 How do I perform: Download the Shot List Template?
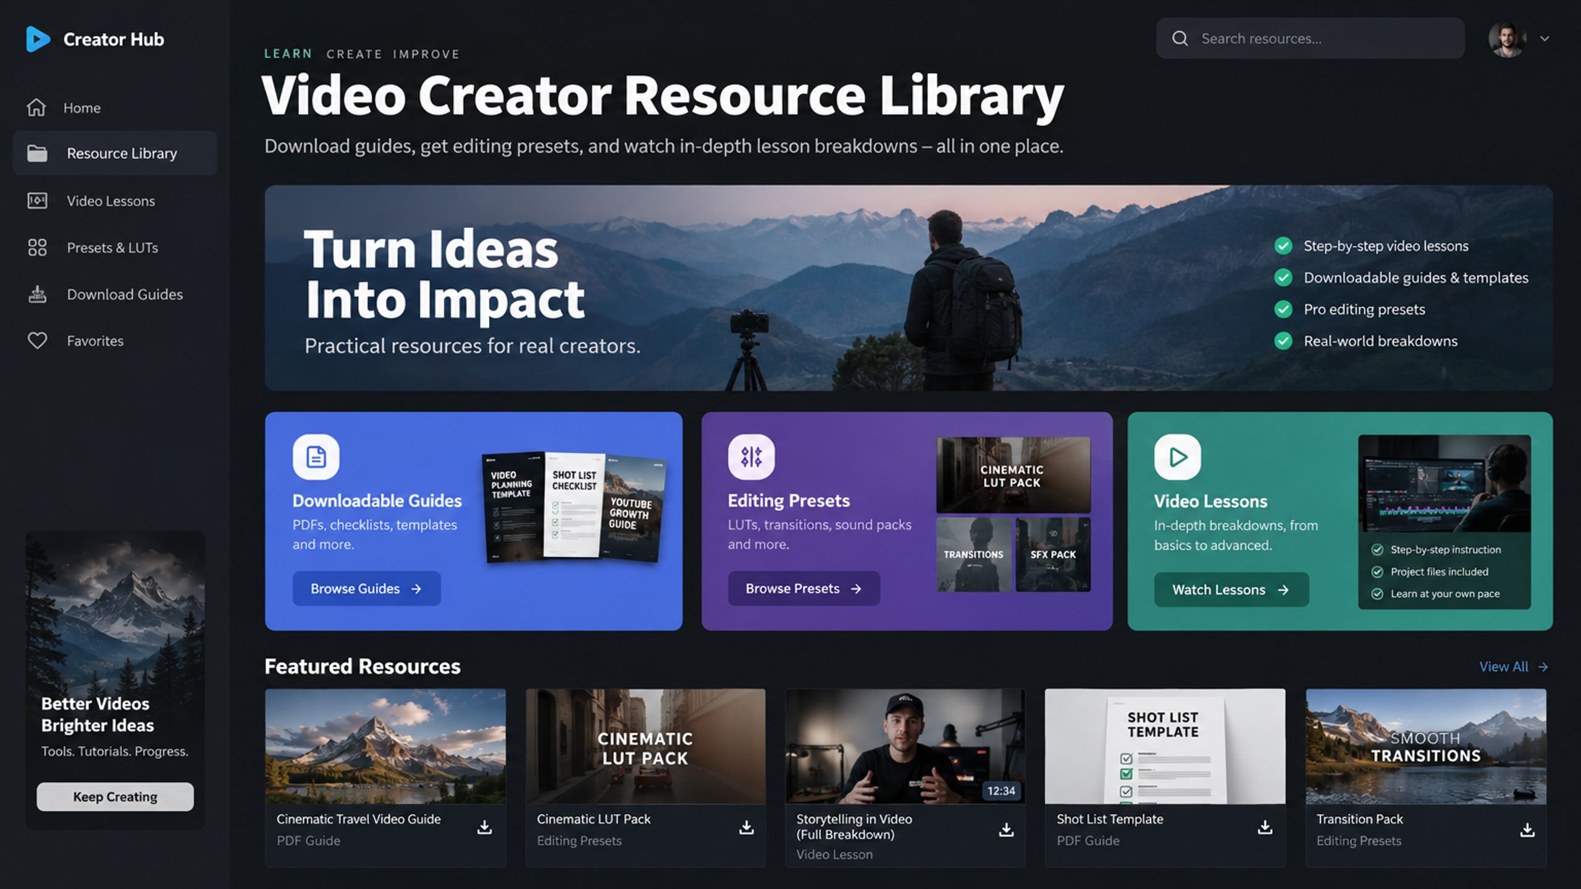coord(1265,827)
